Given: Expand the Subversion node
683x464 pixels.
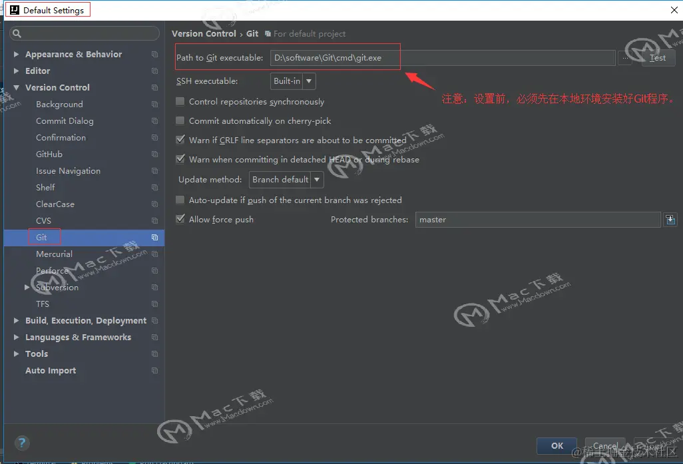Looking at the screenshot, I should point(27,287).
